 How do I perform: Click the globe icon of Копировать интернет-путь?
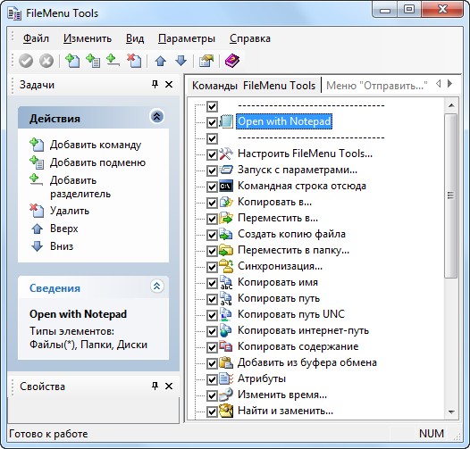tap(226, 330)
